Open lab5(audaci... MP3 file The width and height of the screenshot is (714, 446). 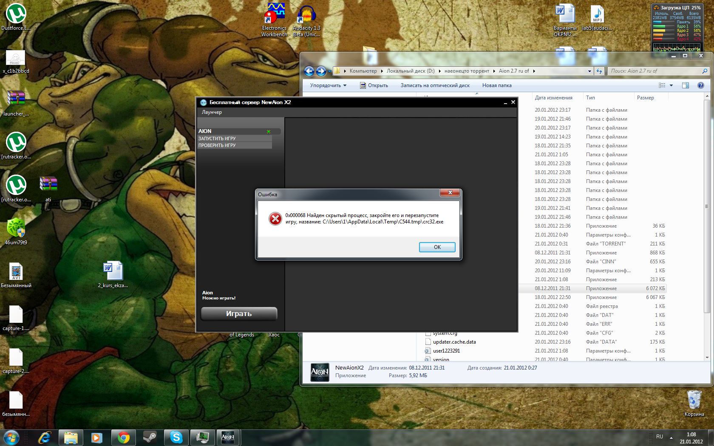tap(597, 17)
